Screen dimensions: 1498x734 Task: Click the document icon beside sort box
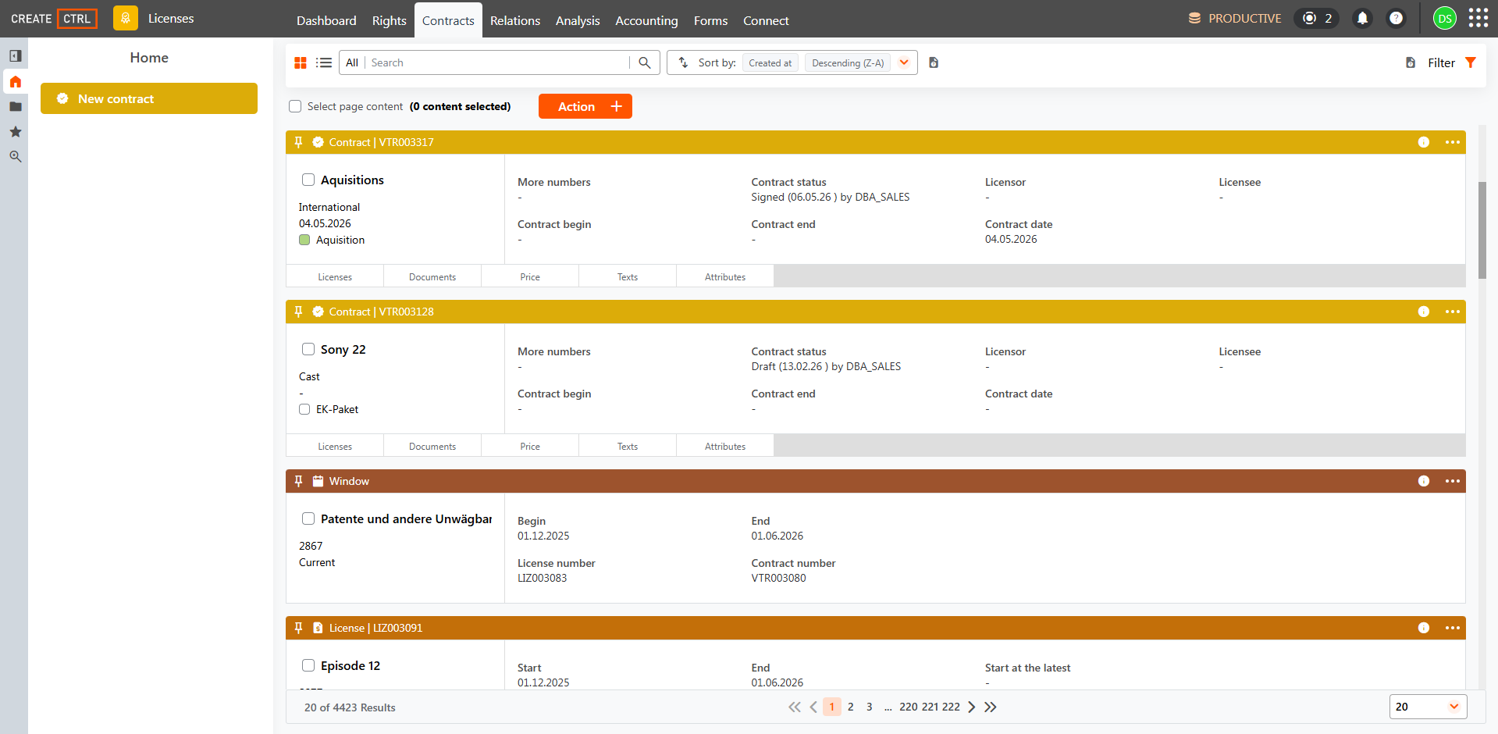click(934, 62)
